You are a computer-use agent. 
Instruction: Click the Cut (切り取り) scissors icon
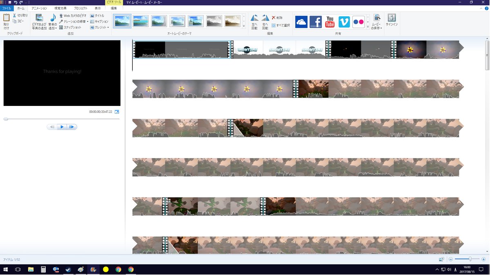pos(15,15)
